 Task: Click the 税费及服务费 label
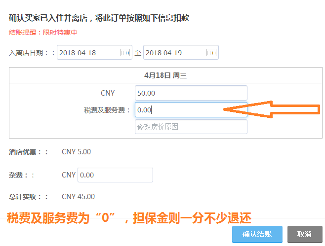107,110
